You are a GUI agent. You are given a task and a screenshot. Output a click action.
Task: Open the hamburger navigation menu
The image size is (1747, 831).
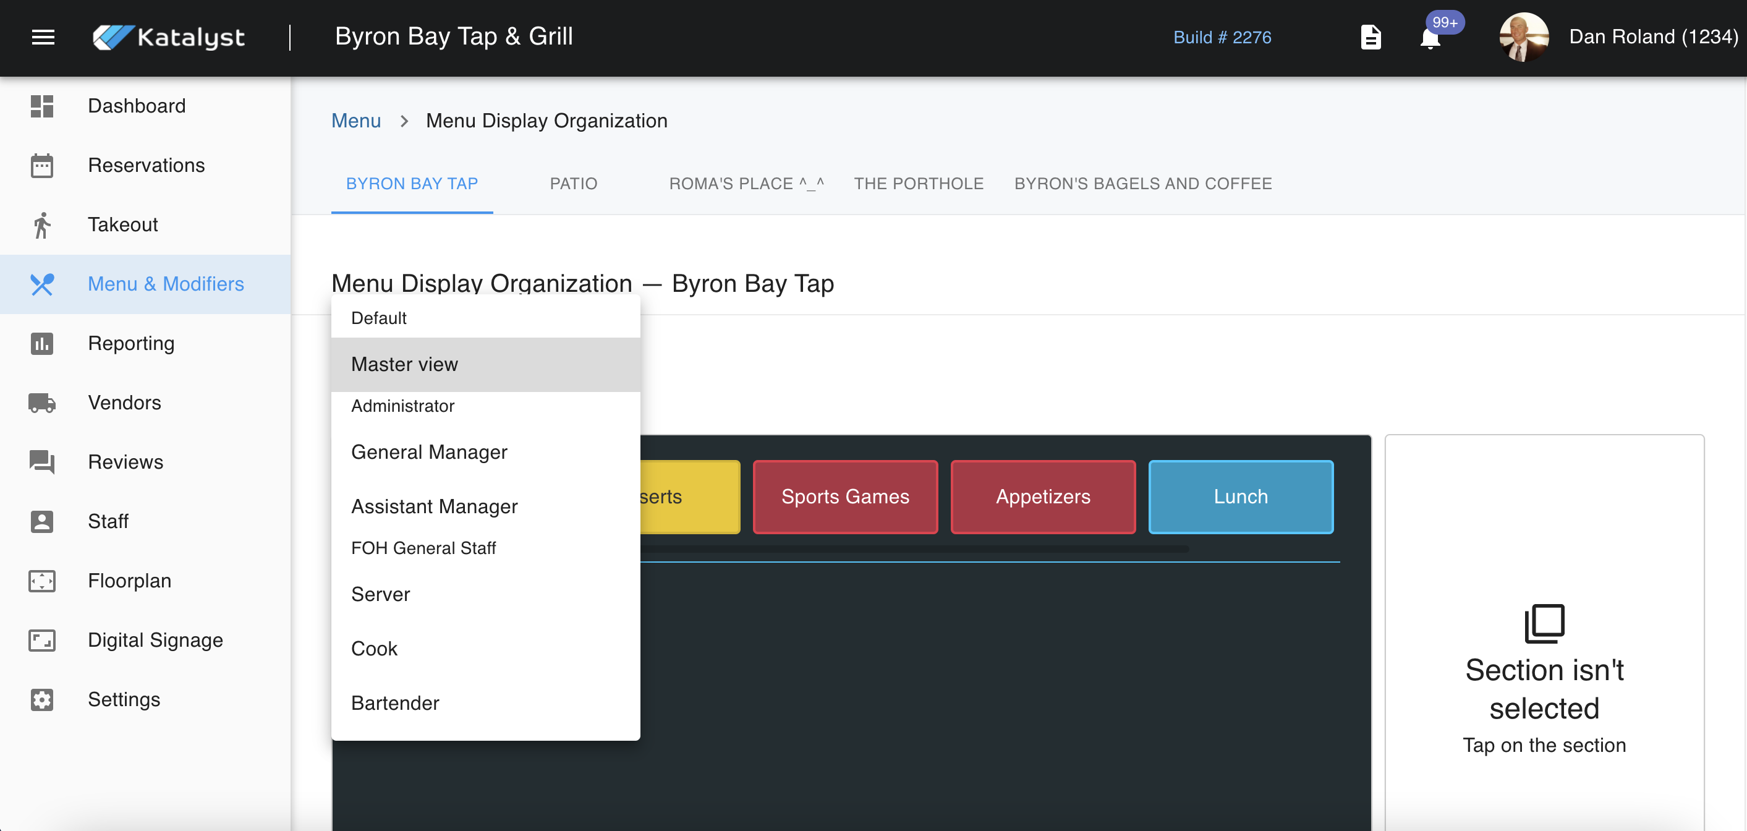(43, 37)
